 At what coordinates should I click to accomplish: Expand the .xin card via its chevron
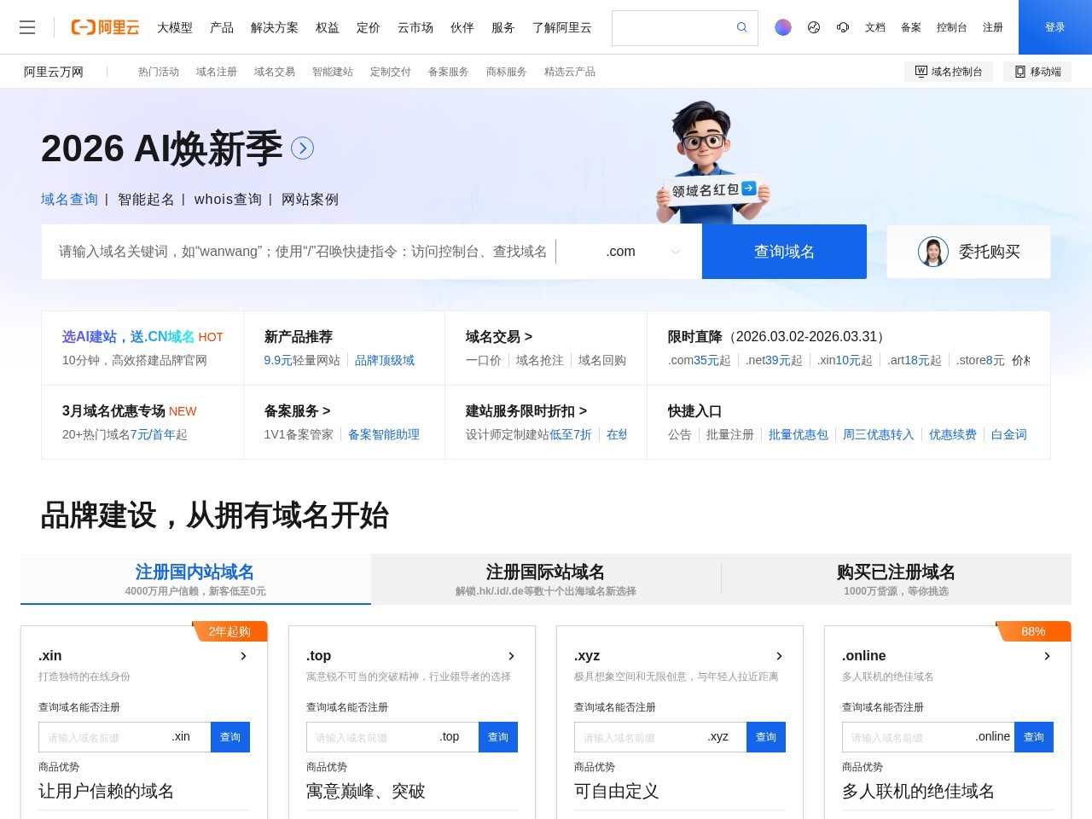click(243, 656)
